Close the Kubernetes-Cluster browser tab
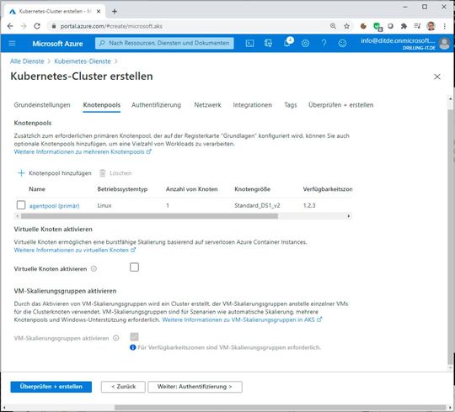Image resolution: width=455 pixels, height=412 pixels. pyautogui.click(x=99, y=11)
